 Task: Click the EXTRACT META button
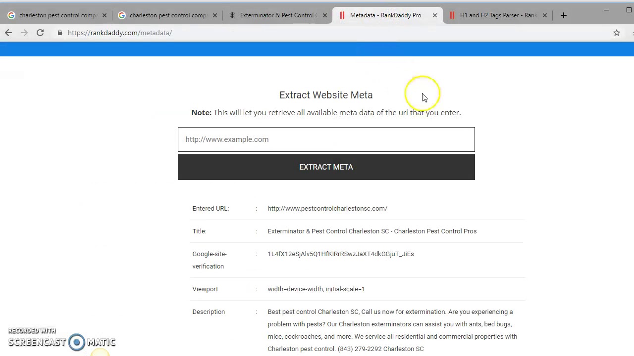click(x=326, y=167)
